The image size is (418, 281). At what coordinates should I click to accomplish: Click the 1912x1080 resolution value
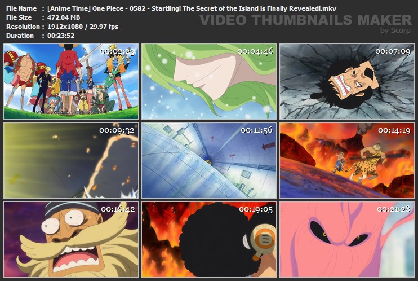[x=65, y=27]
